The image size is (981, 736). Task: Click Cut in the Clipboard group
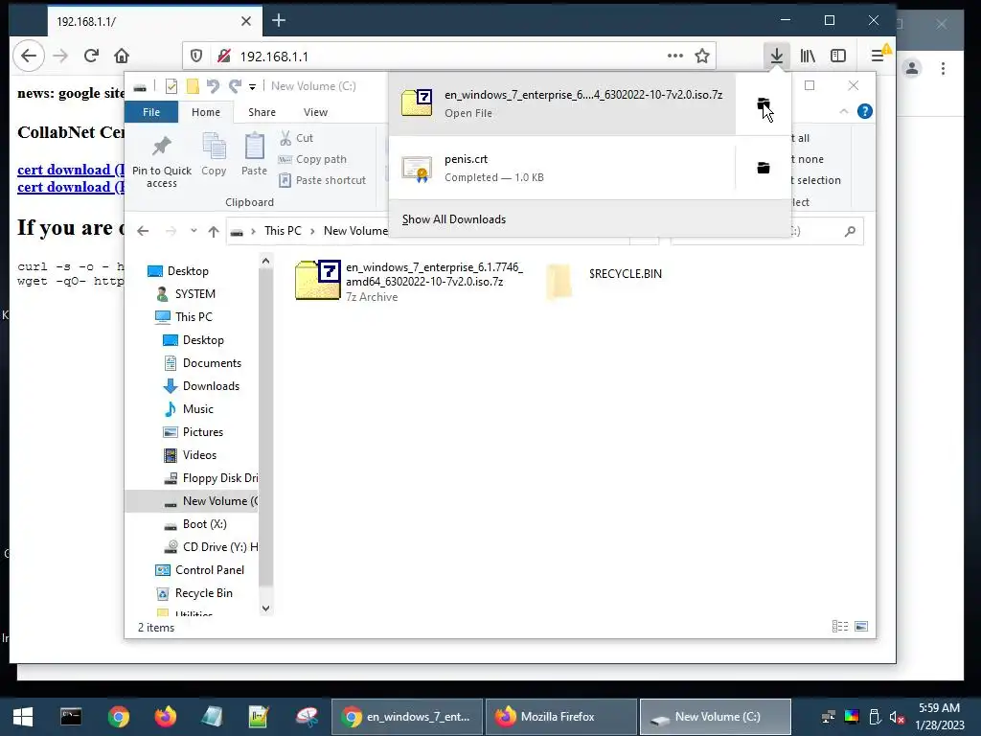click(297, 138)
